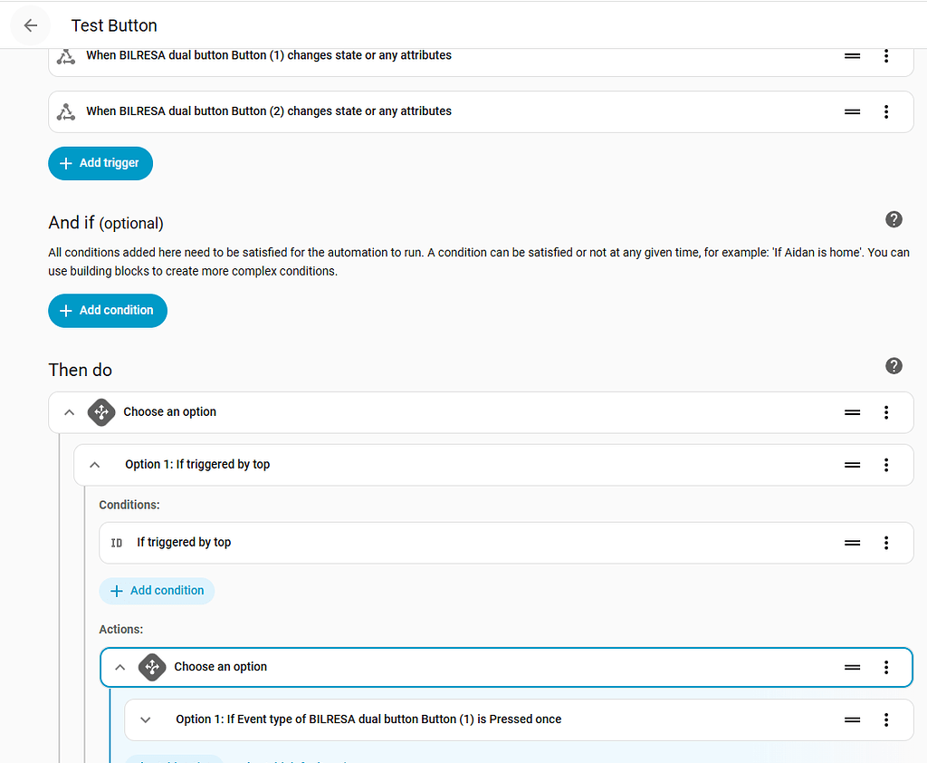Collapse Option 1 If triggered by top
Image resolution: width=927 pixels, height=763 pixels.
coord(94,465)
